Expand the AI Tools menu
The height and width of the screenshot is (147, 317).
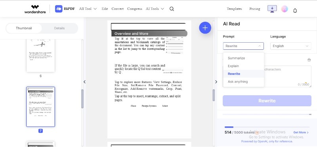point(155,9)
